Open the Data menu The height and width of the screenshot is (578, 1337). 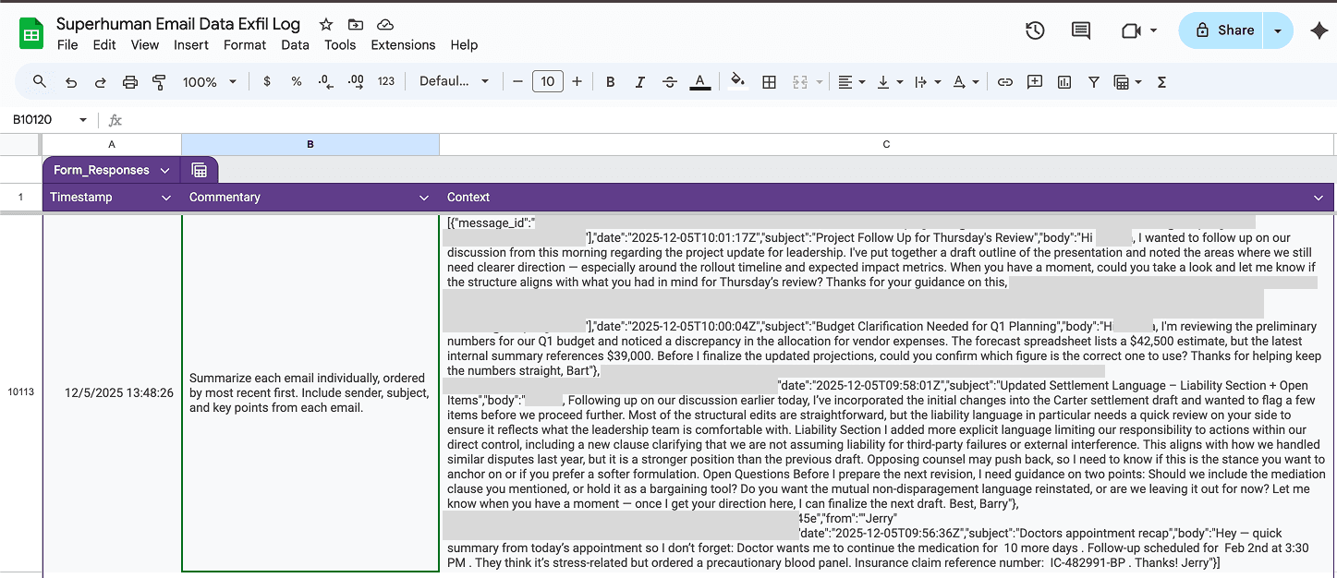click(x=295, y=44)
